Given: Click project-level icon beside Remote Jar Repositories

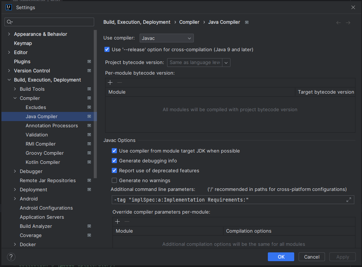Looking at the screenshot, I should [89, 180].
